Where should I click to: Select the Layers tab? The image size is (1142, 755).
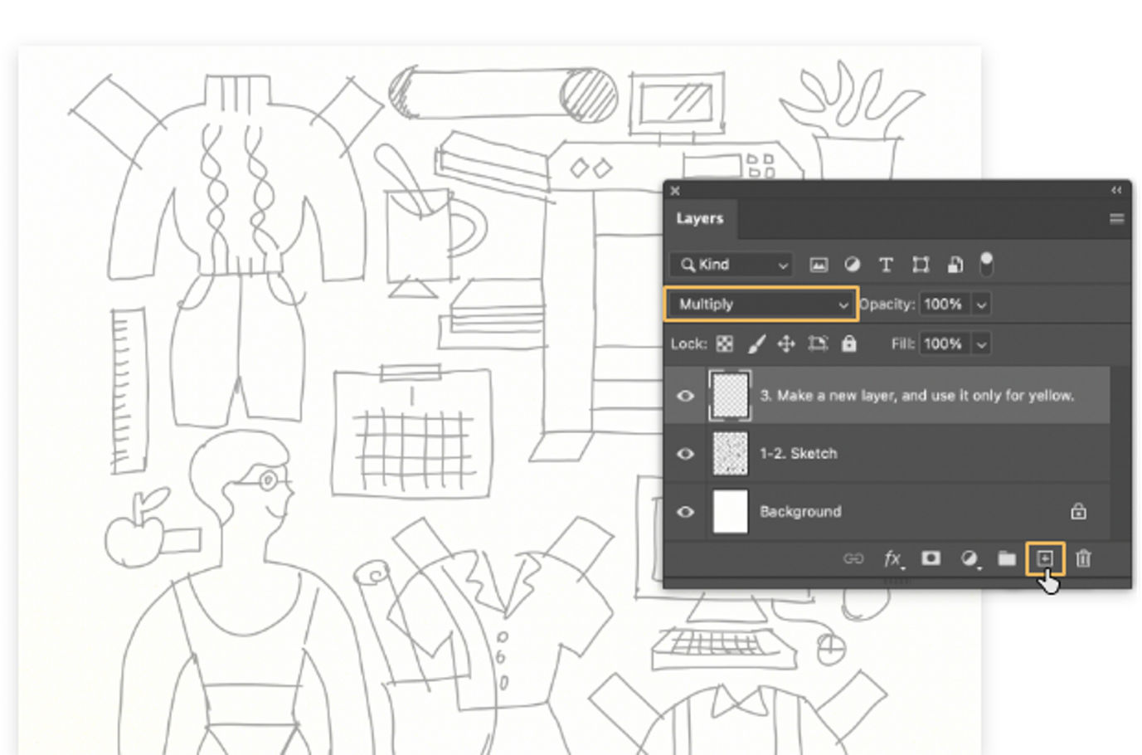pos(700,218)
